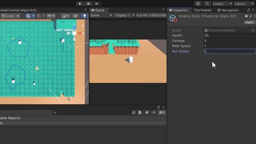256x144 pixels.
Task: Click the capsule player in Game view
Action: [131, 60]
